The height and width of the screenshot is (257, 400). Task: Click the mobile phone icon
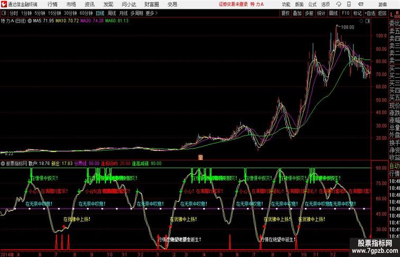(x=349, y=4)
